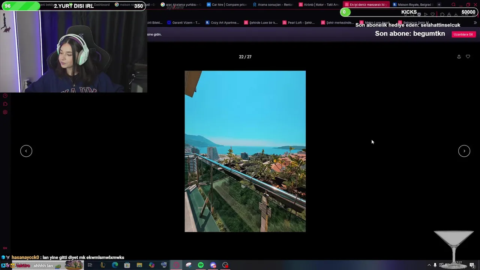Open a new browser tab with plus
Viewport: 480px width, 270px height.
pyautogui.click(x=439, y=4)
